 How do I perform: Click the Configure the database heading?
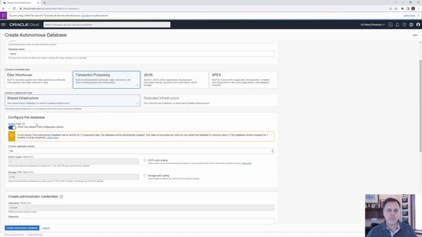point(26,117)
